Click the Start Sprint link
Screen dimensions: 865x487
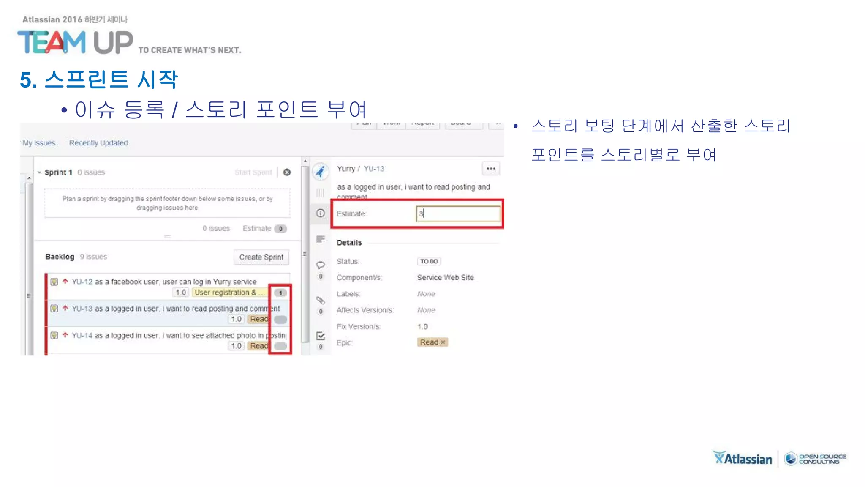(253, 172)
